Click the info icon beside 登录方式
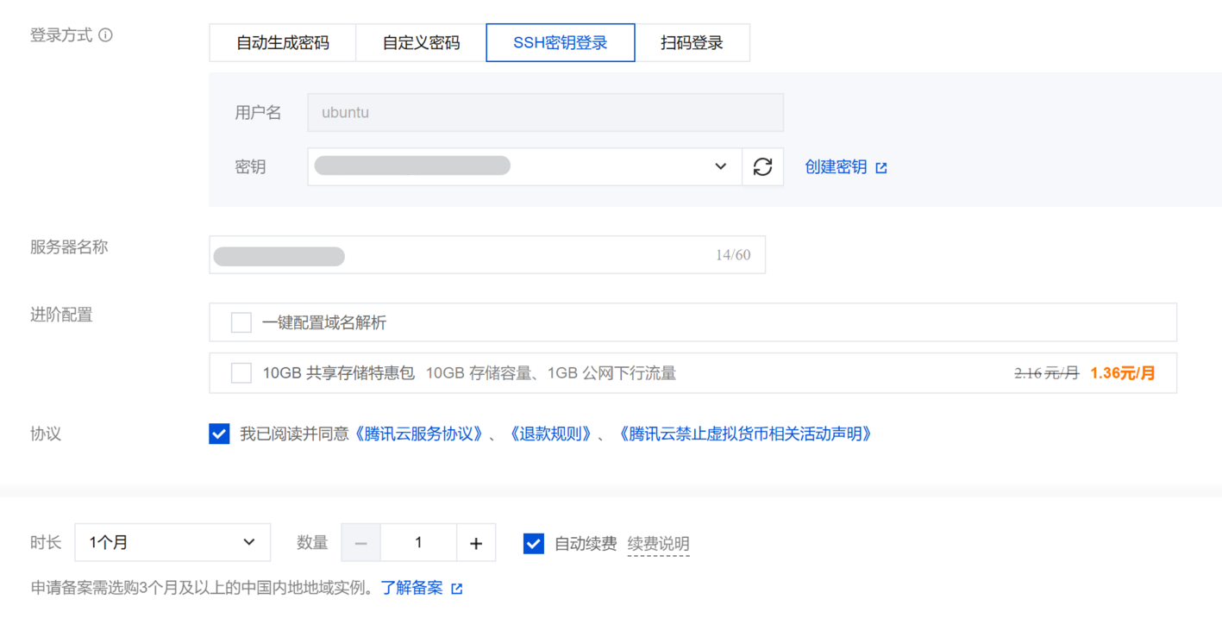The width and height of the screenshot is (1222, 618). tap(105, 35)
